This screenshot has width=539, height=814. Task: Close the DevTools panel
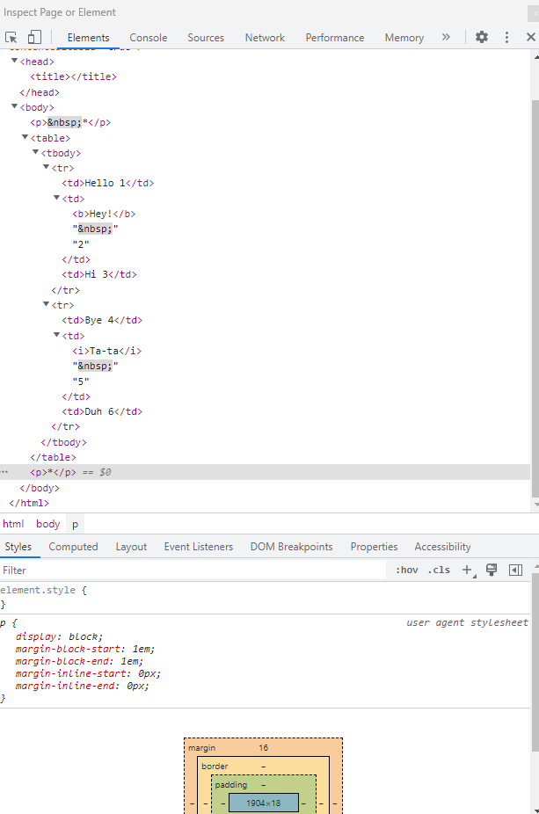(x=531, y=38)
